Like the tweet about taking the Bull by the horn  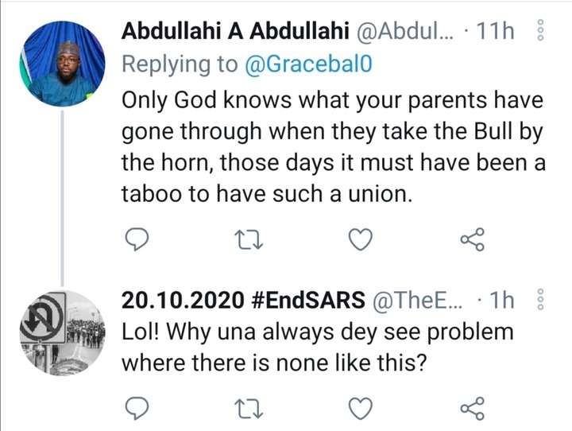pyautogui.click(x=361, y=239)
